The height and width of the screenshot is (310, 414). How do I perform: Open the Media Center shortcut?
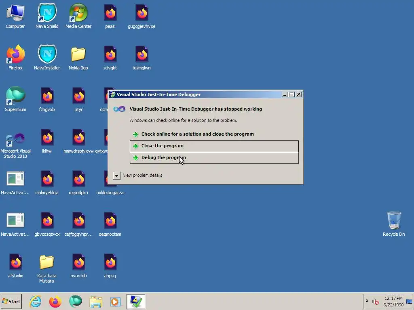click(78, 16)
